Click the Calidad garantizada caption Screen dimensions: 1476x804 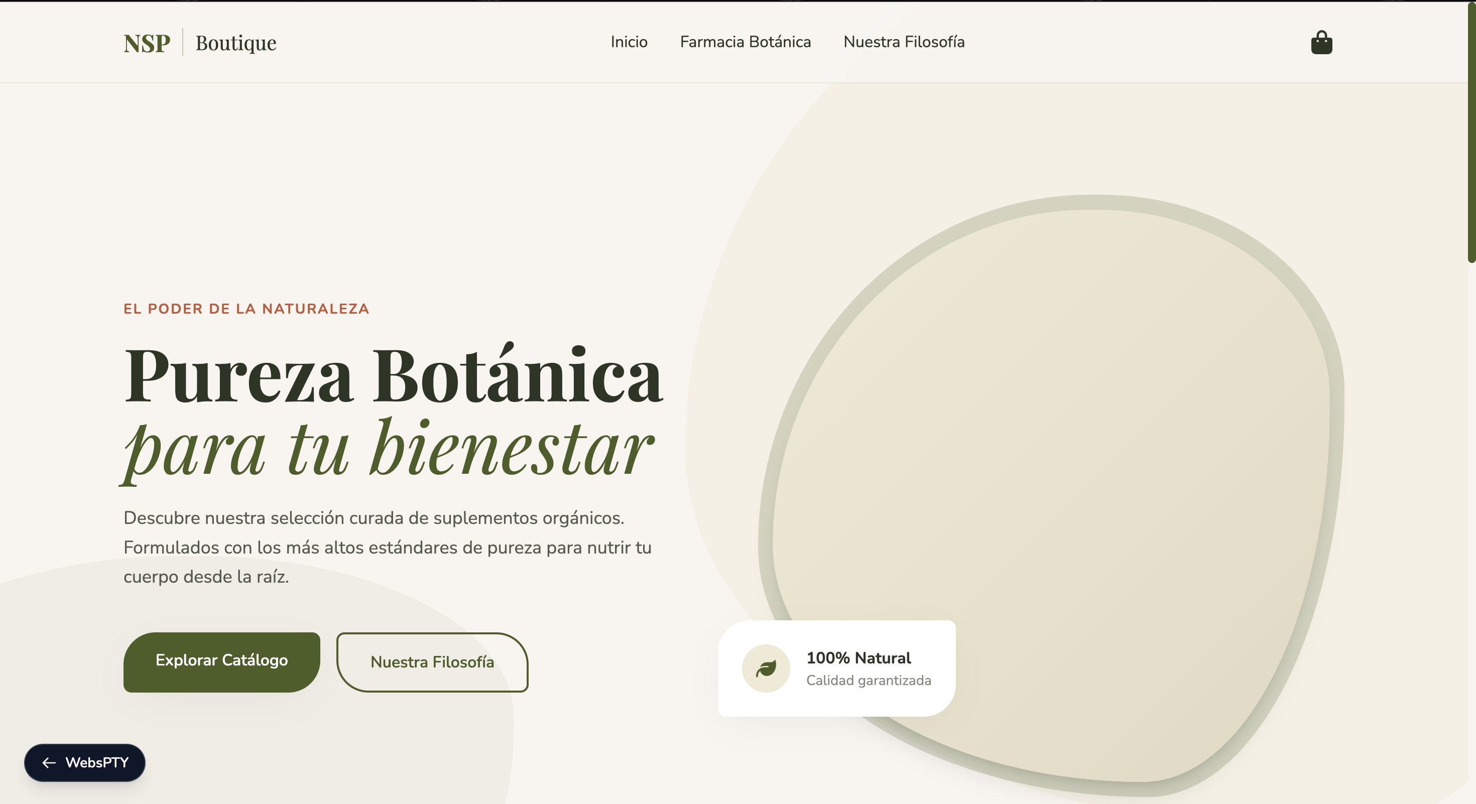[x=869, y=681]
